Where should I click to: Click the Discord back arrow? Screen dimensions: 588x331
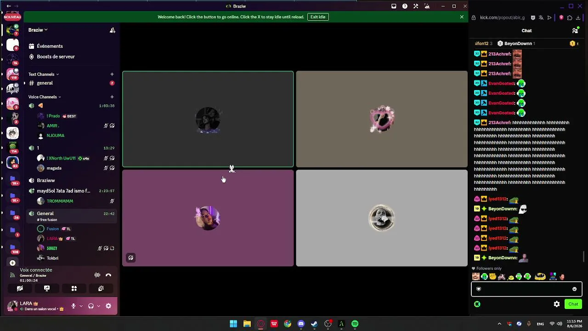click(x=8, y=6)
